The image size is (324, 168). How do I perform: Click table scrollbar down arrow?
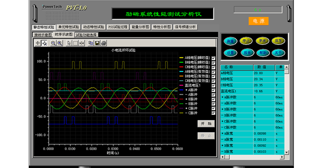coord(287,152)
